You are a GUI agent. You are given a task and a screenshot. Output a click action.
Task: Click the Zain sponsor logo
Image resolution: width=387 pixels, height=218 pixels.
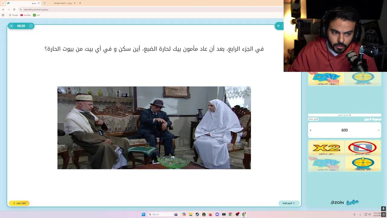337,202
